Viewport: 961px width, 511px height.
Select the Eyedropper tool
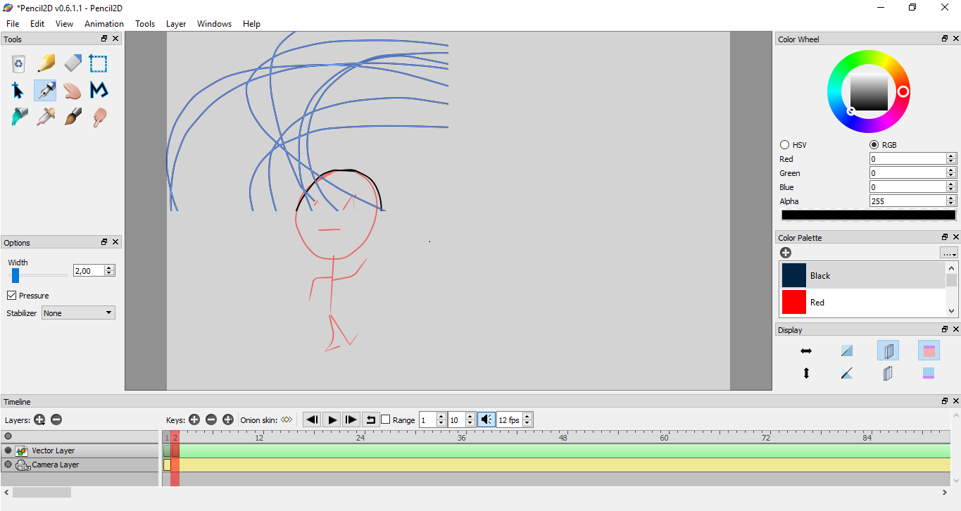(x=46, y=117)
